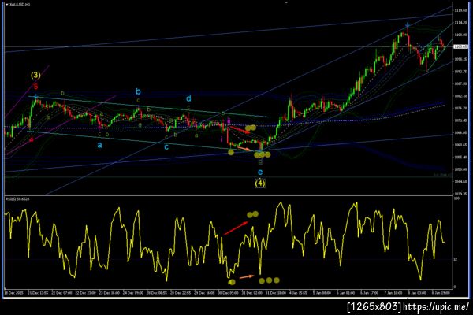Image resolution: width=473 pixels, height=315 pixels.
Task: Click the 28 Dec 22:55 time axis label
Action: coord(181,293)
